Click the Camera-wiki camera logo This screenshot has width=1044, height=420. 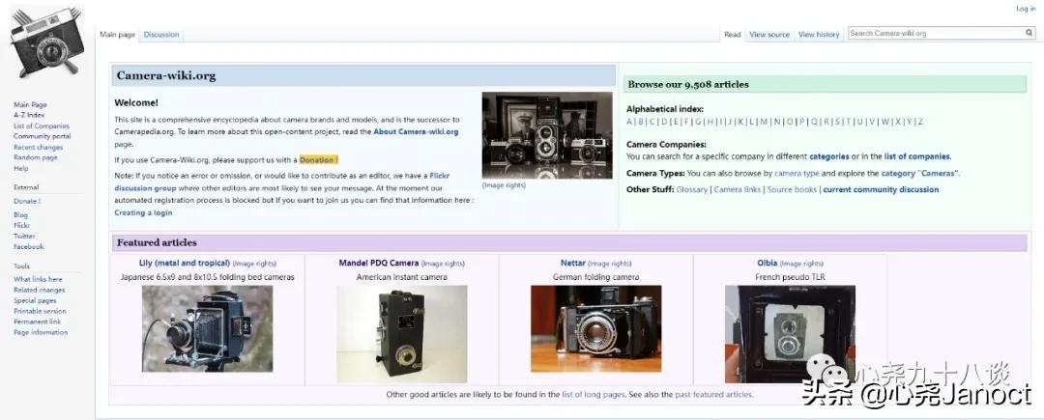point(46,42)
